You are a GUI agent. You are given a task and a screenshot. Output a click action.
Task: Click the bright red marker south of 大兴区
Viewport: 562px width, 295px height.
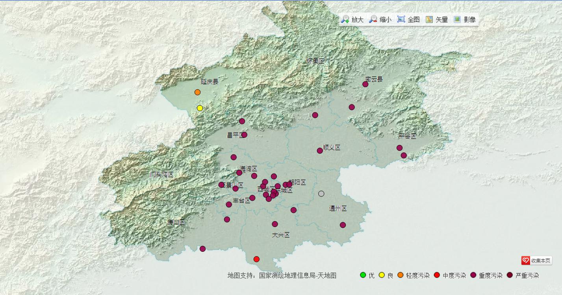[x=256, y=259]
